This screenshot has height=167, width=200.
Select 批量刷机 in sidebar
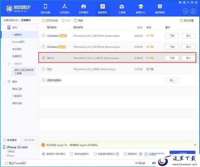coord(17,56)
